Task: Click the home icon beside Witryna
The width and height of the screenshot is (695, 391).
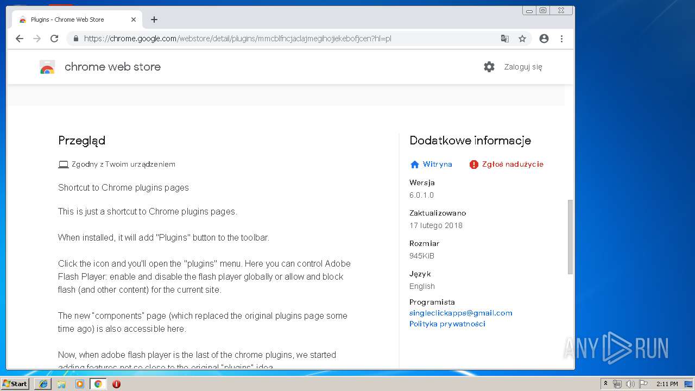Action: [x=415, y=164]
